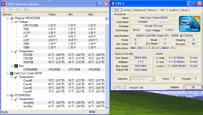Collapse the Fans group
Viewport: 203px width, 115px height.
pyautogui.click(x=12, y=66)
